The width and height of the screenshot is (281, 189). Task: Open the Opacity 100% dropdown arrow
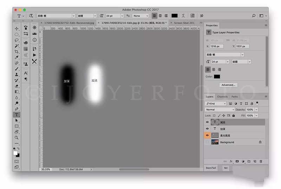point(256,110)
